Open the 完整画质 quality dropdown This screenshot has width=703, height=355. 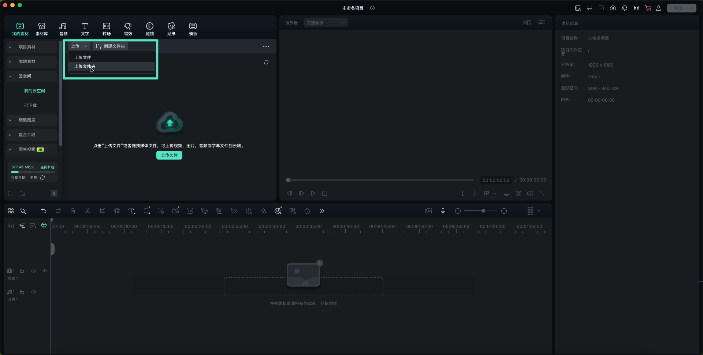click(326, 23)
